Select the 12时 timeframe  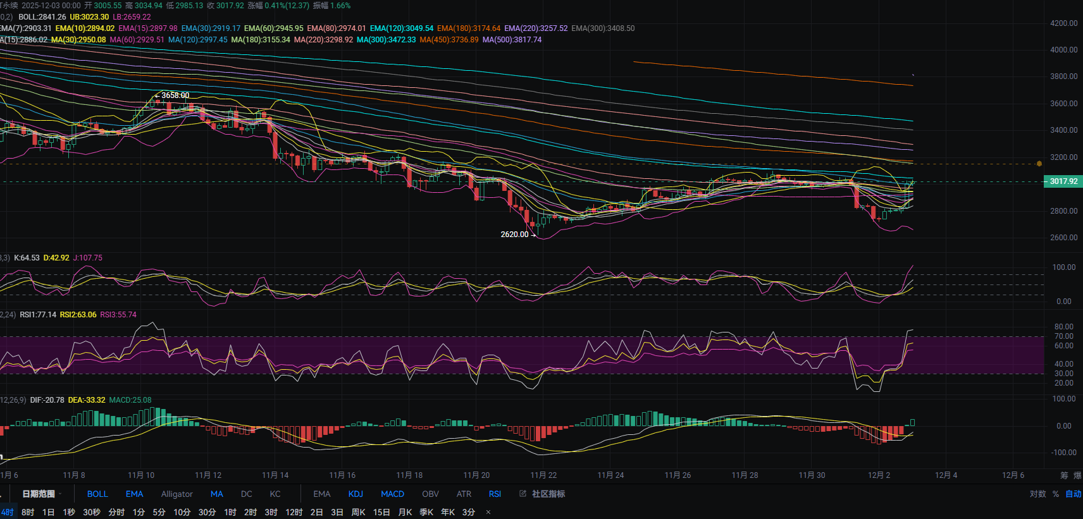(294, 512)
